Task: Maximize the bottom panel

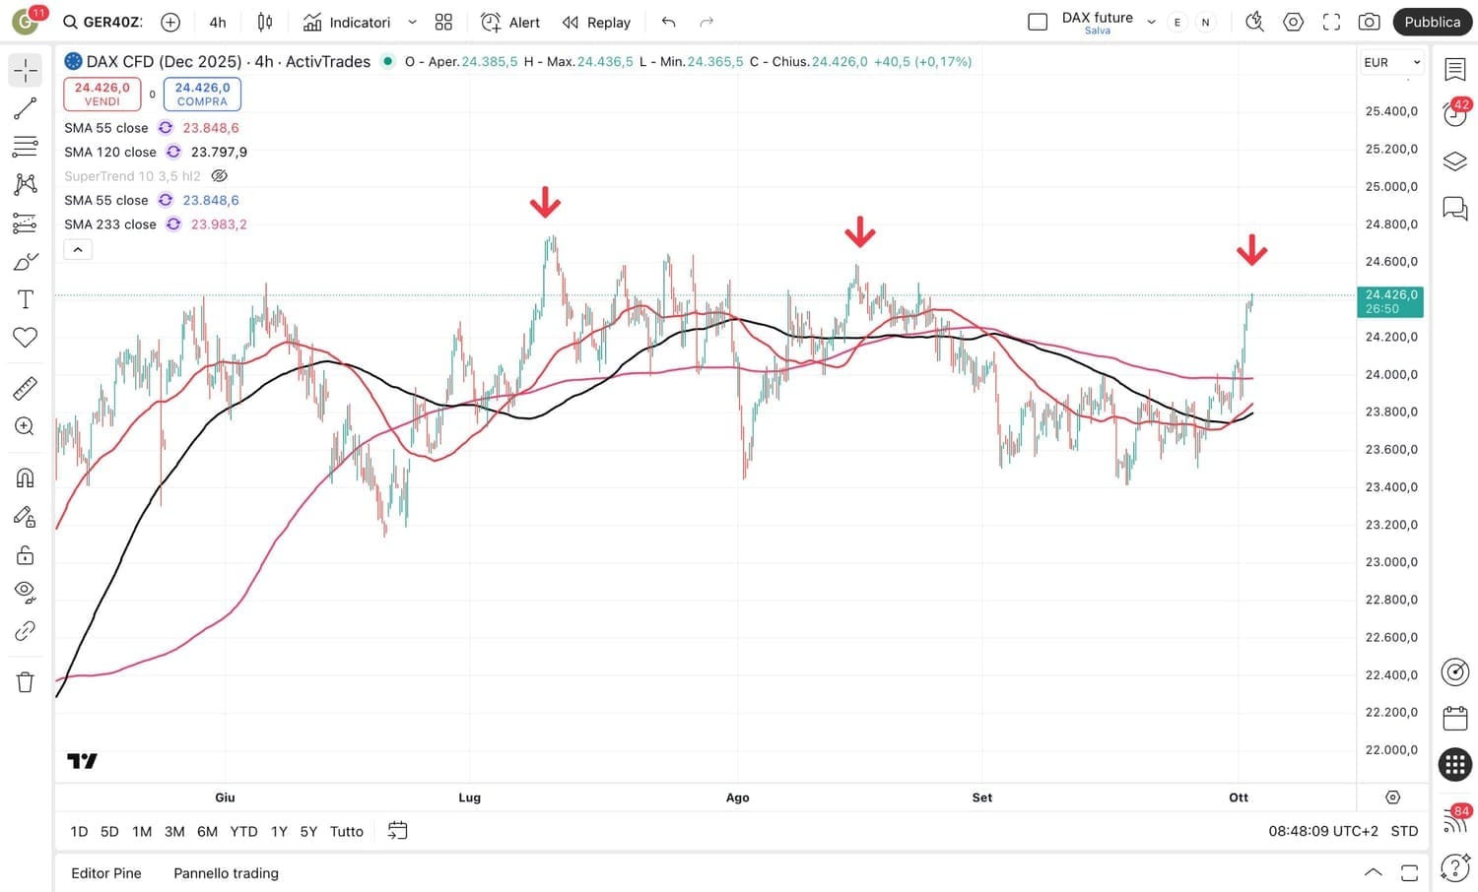Action: [1410, 873]
